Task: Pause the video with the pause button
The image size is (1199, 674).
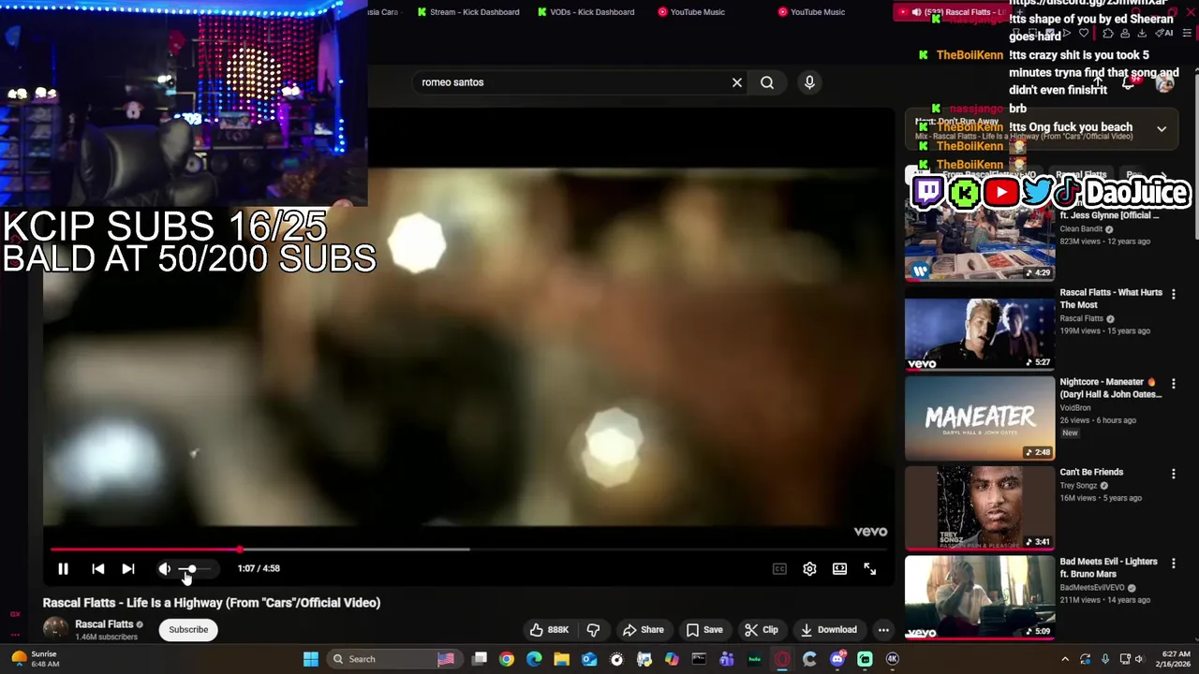Action: tap(63, 568)
